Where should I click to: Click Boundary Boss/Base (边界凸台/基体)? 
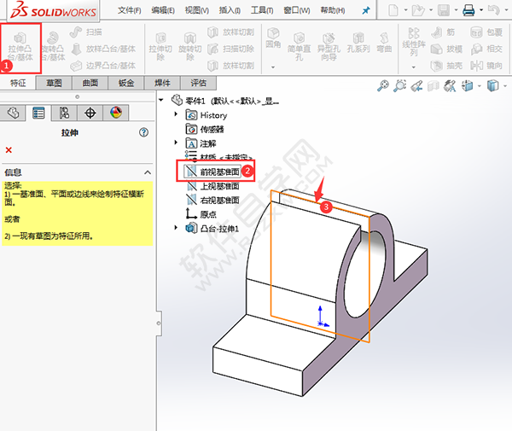point(103,66)
